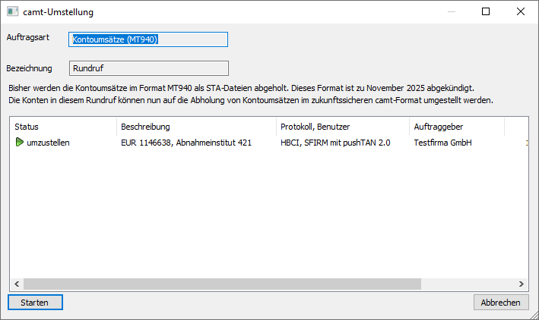Select the Auftragsart field Kontoumsätze (MT940)

click(x=148, y=39)
